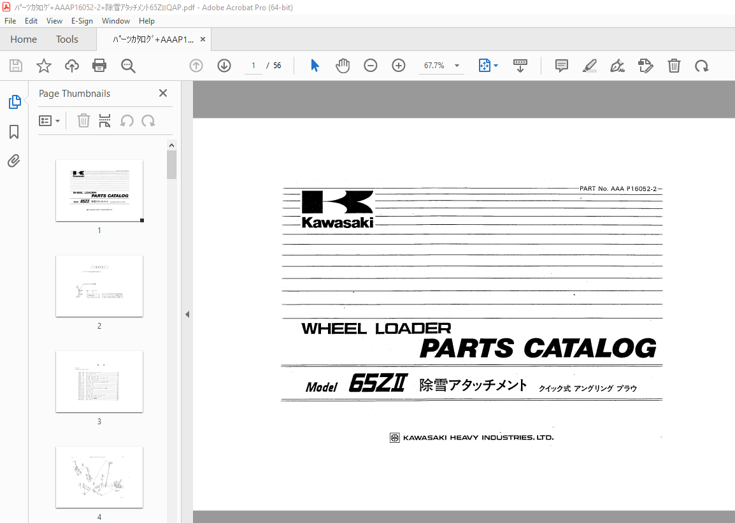Image resolution: width=735 pixels, height=523 pixels.
Task: Rotate thumbnail counterclockwise
Action: pyautogui.click(x=127, y=121)
